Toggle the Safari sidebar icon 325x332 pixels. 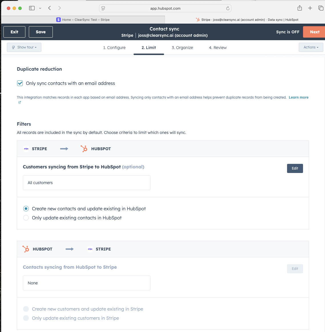coord(32,8)
